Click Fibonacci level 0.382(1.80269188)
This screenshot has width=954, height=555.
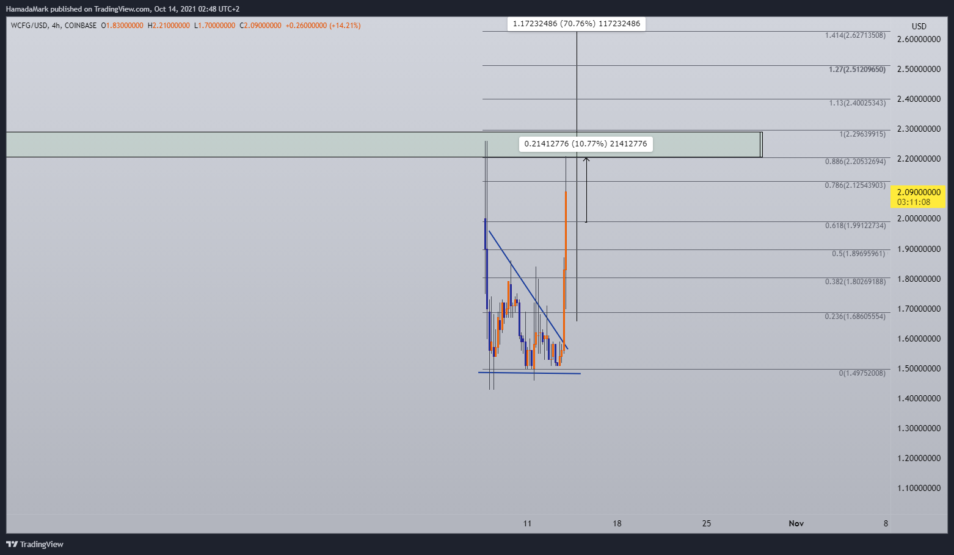tap(855, 282)
